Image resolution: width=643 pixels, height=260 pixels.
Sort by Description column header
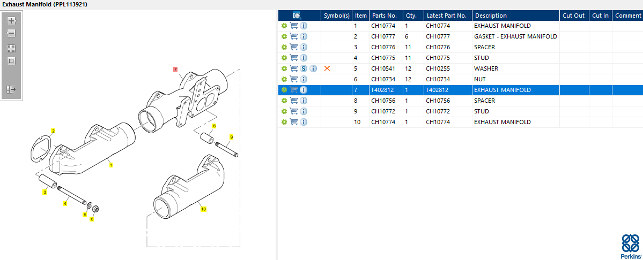(x=516, y=16)
